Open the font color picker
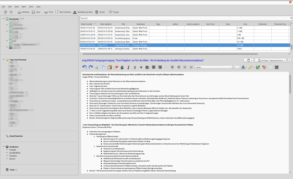Screen dimensions: 293x179 pos(244,67)
